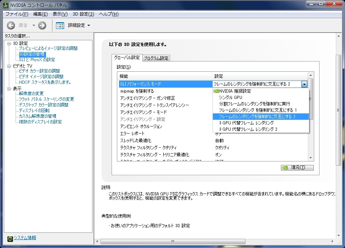The width and height of the screenshot is (345, 248).
Task: Switch to the グローバル設定 tab
Action: (127, 58)
